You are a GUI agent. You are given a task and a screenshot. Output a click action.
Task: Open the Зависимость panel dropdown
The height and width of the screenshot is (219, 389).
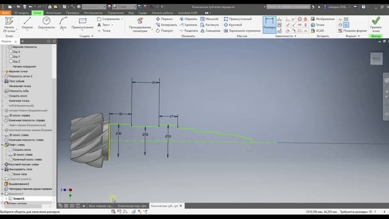[286, 36]
